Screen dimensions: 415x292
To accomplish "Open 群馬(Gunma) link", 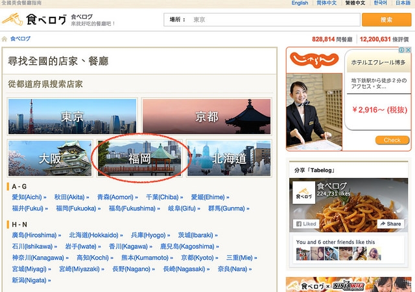I will point(229,208).
